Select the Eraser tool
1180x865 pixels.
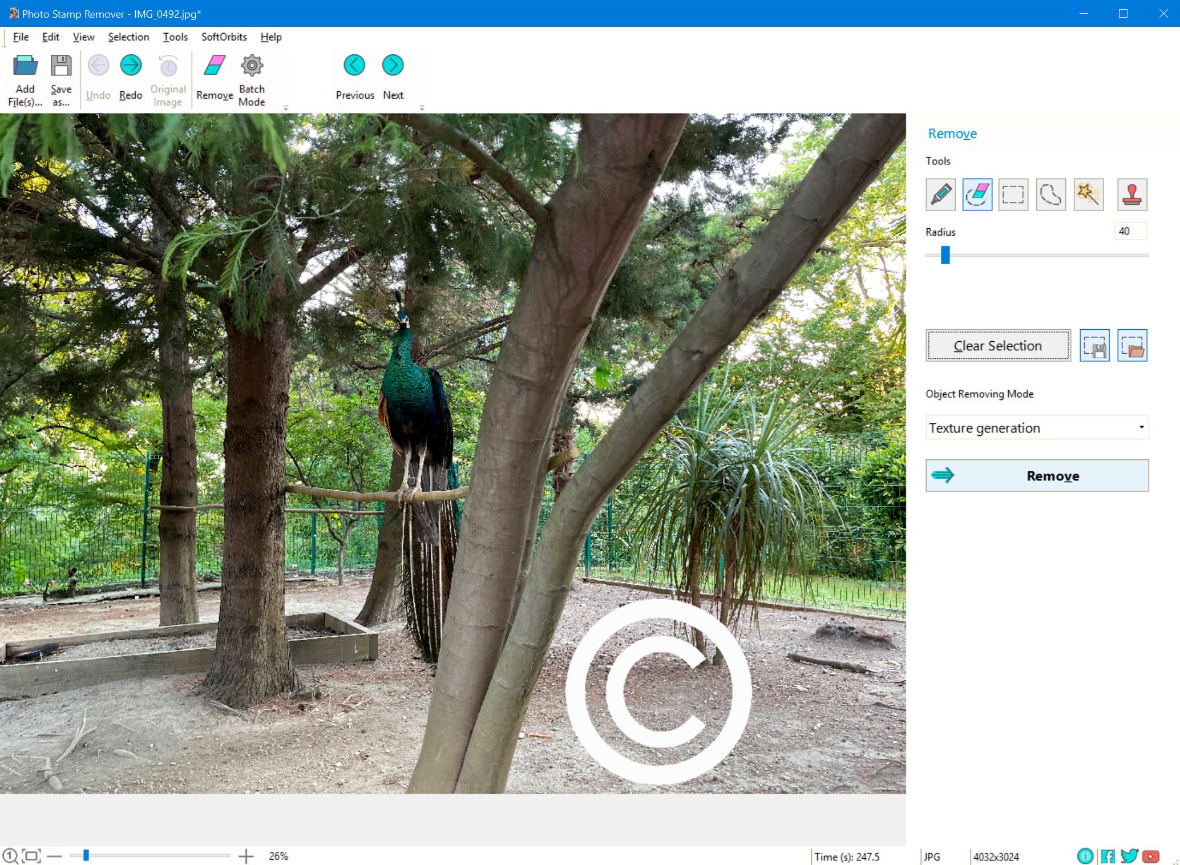(x=977, y=193)
